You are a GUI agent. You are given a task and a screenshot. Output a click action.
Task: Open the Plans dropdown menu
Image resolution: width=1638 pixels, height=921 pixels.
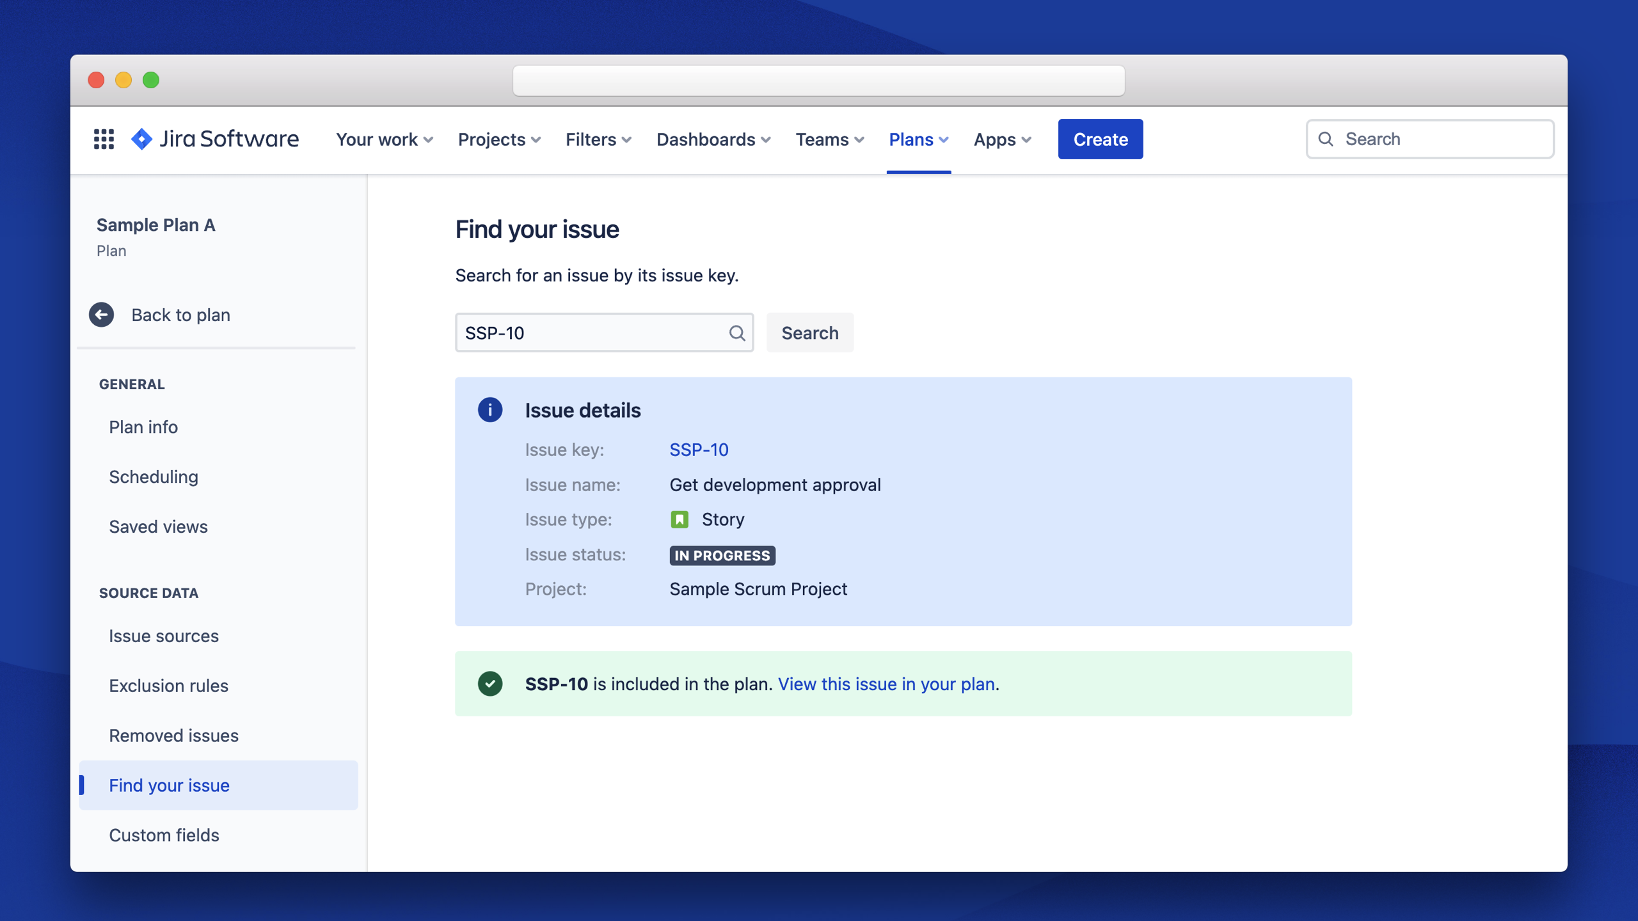pyautogui.click(x=919, y=139)
